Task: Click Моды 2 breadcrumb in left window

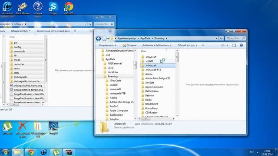Action: pos(19,24)
